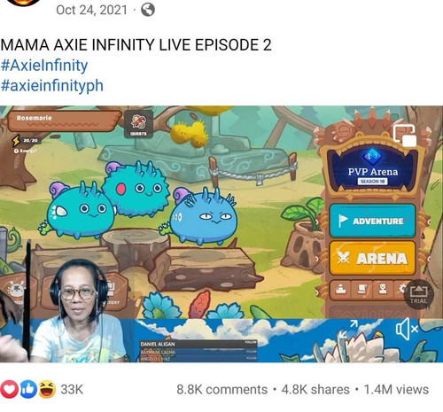
Task: Tap the Trial cast icon
Action: coord(418,294)
